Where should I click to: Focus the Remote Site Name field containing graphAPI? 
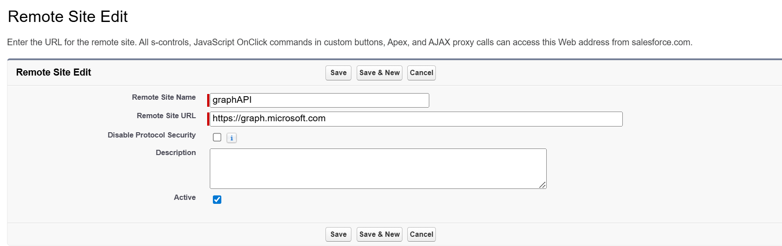point(319,100)
